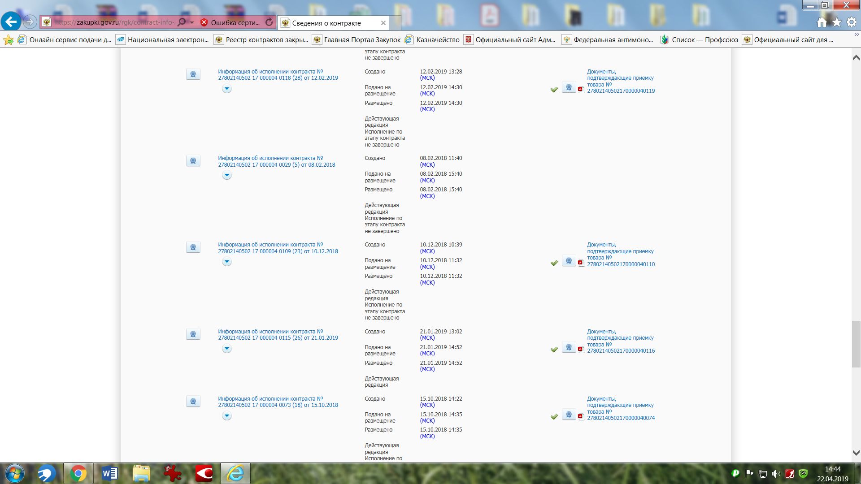Click PDF file icon for document ...40074
This screenshot has width=861, height=484.
click(581, 417)
